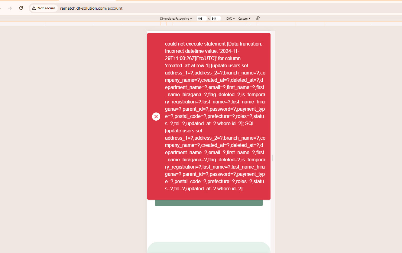
Task: Rotate the device viewport orientation
Action: click(258, 18)
